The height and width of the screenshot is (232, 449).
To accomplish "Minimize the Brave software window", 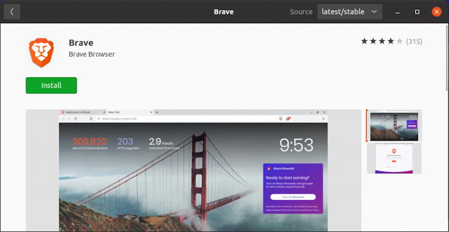I will coord(398,12).
